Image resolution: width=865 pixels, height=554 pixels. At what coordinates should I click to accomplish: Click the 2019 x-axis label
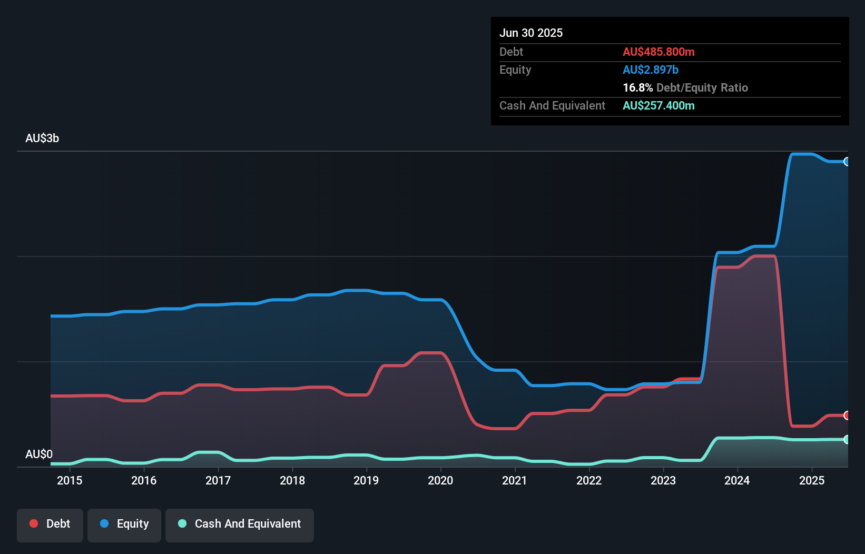click(366, 480)
